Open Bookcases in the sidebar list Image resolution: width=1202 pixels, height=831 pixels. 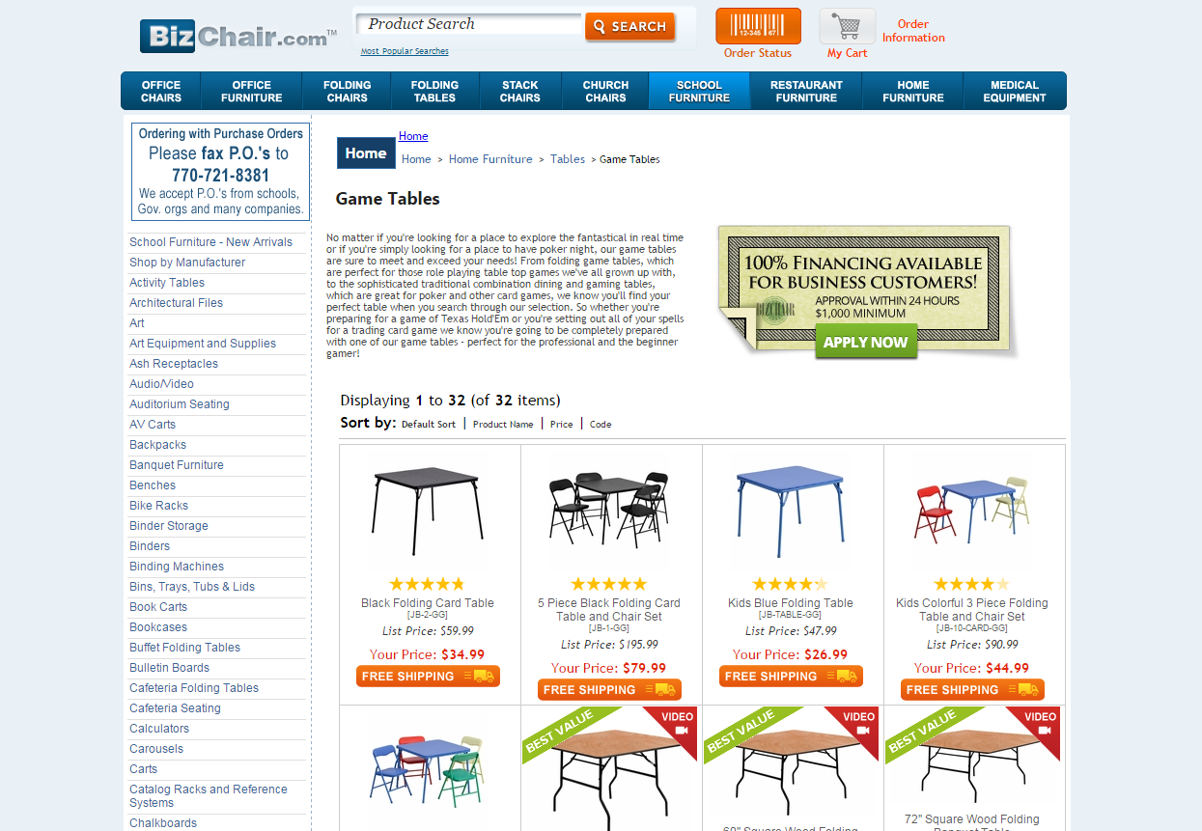158,627
